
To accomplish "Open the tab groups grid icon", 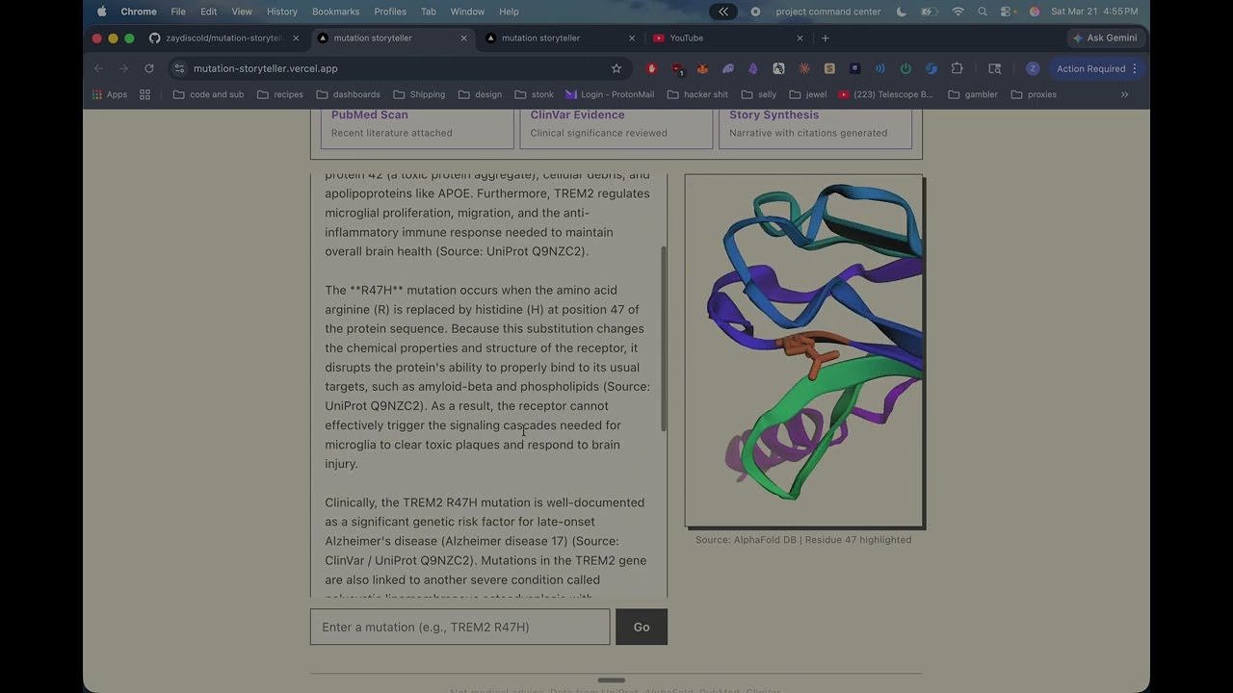I will pyautogui.click(x=145, y=94).
